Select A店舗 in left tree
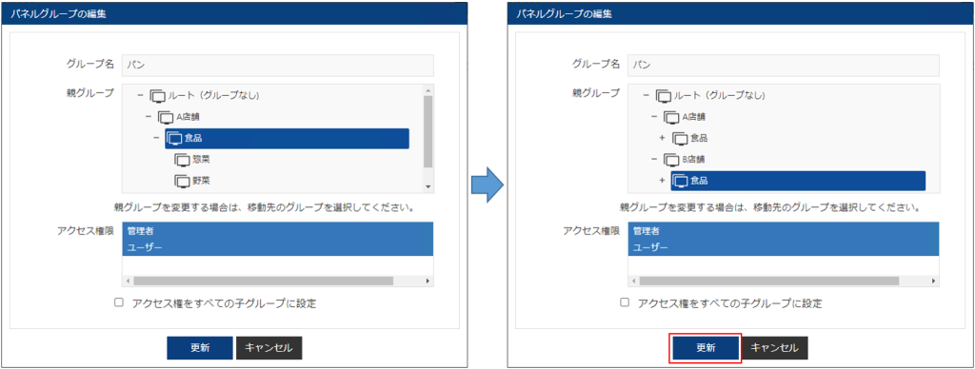The width and height of the screenshot is (975, 369). 188,117
